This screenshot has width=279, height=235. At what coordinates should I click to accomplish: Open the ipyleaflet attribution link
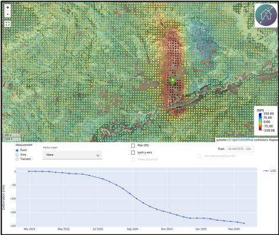222,140
